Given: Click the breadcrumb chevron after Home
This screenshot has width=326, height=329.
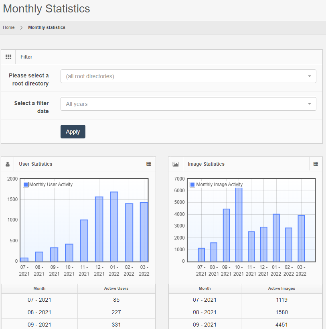Looking at the screenshot, I should [21, 28].
